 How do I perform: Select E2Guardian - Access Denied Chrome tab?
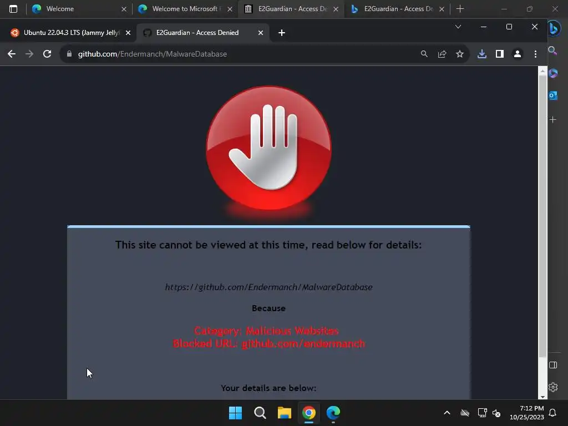pyautogui.click(x=203, y=33)
